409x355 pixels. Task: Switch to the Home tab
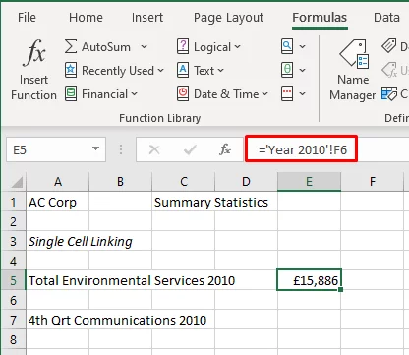(x=86, y=18)
